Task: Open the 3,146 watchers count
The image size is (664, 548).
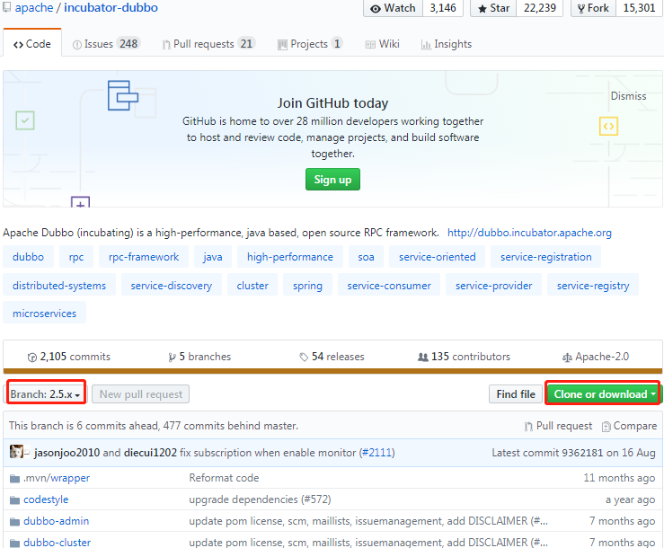Action: (x=443, y=8)
